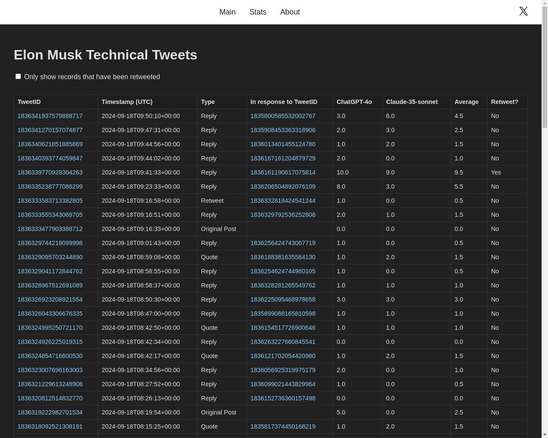Open tweet 1836326043306676335
The width and height of the screenshot is (548, 438).
point(50,314)
